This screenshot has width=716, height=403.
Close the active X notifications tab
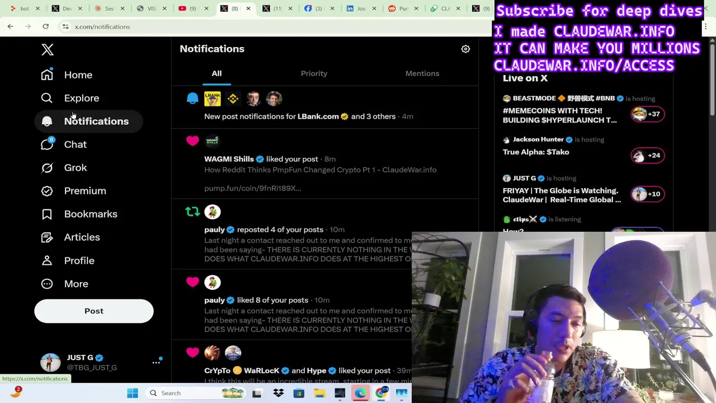pos(248,8)
